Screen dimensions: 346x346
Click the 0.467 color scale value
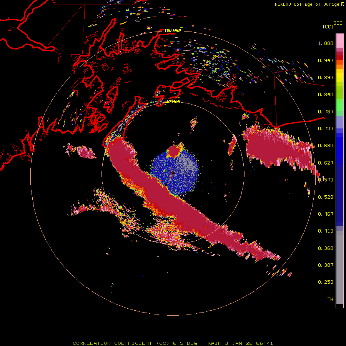click(326, 214)
